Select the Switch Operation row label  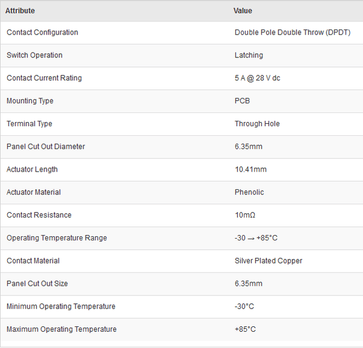[x=34, y=56]
